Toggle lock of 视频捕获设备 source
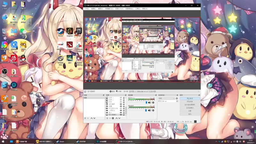256x144 pixels. coord(124,108)
